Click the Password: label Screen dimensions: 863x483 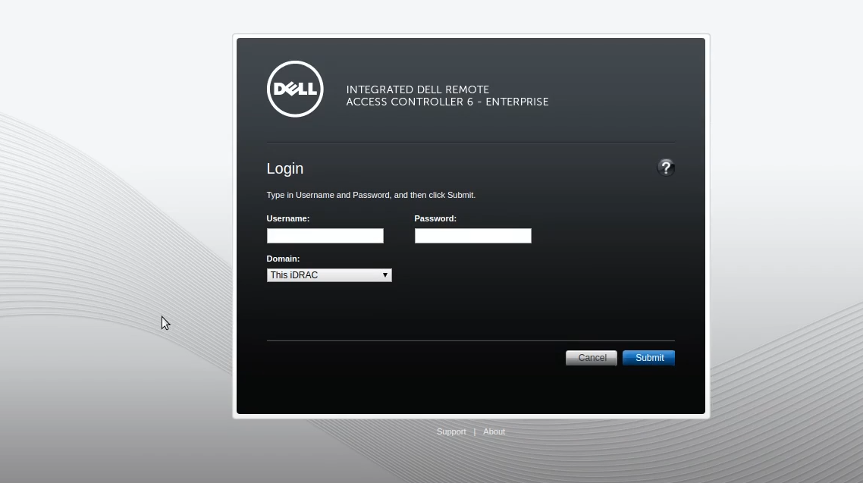435,218
